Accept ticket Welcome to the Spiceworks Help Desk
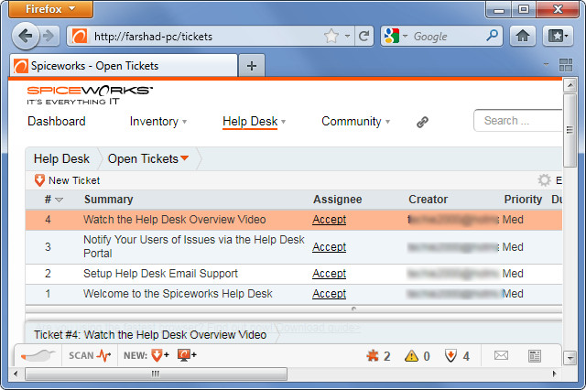This screenshot has width=586, height=390. (330, 294)
